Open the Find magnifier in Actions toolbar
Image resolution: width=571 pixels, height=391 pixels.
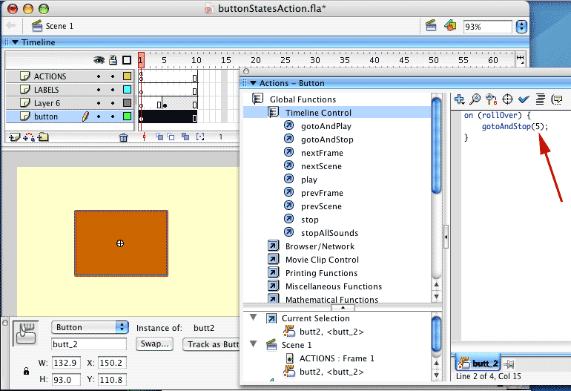coord(475,99)
